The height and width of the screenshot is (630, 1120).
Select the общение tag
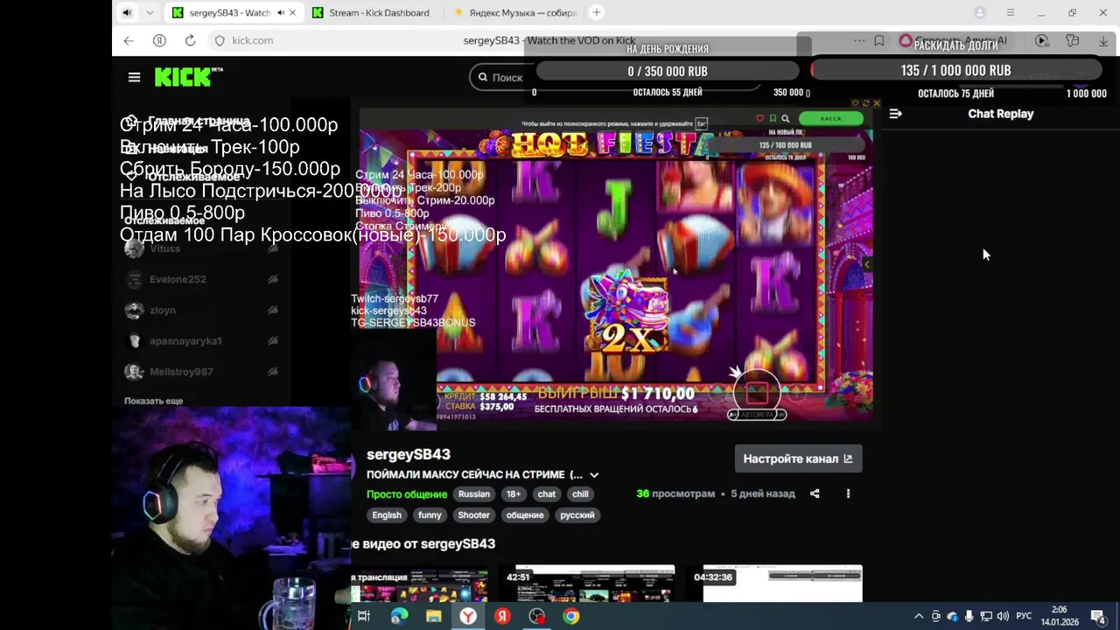pos(525,515)
